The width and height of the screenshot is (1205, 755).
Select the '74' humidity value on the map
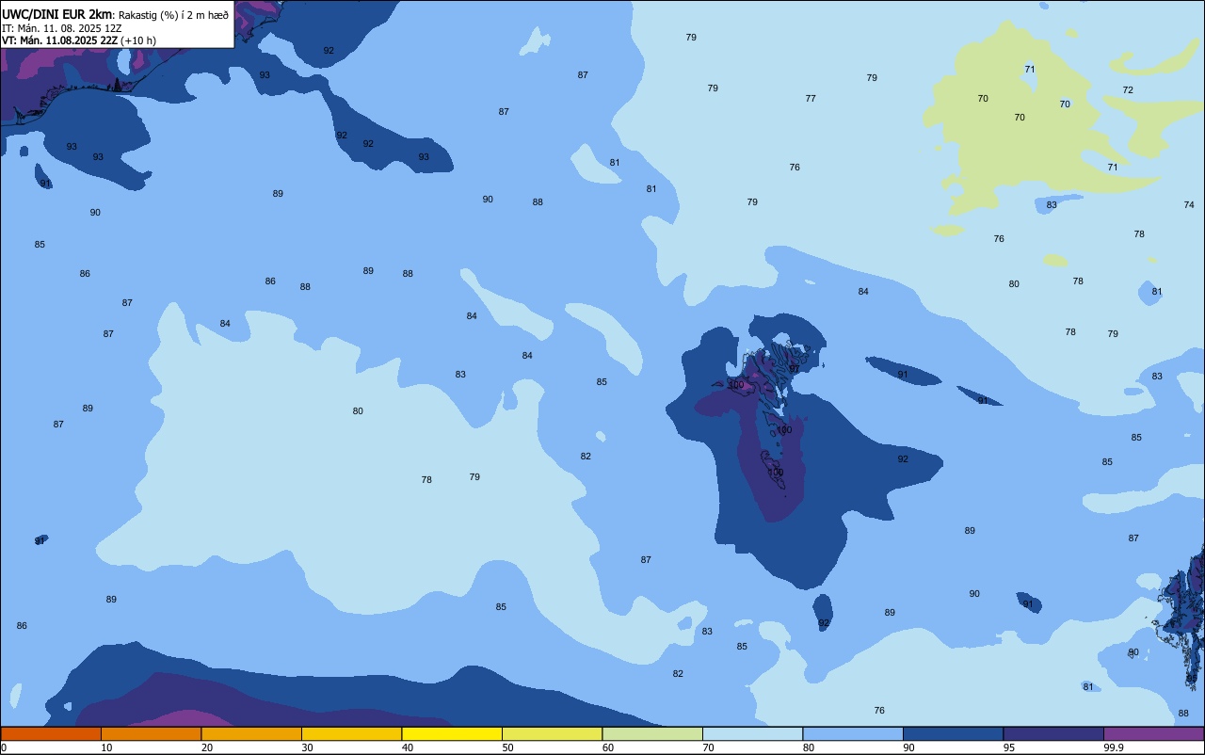click(1189, 205)
